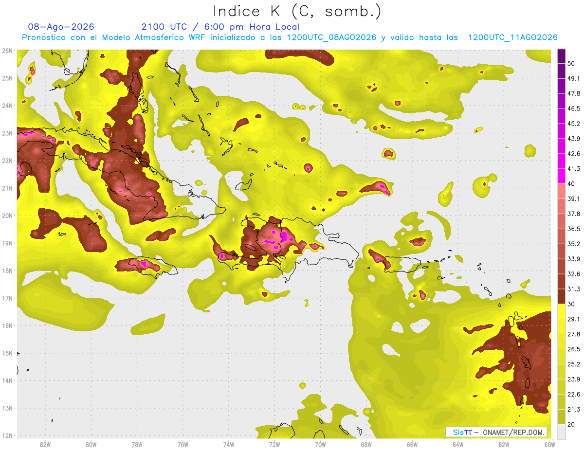Click the "16N" latitude label
Viewport: 584px width, 451px height.
point(7,325)
